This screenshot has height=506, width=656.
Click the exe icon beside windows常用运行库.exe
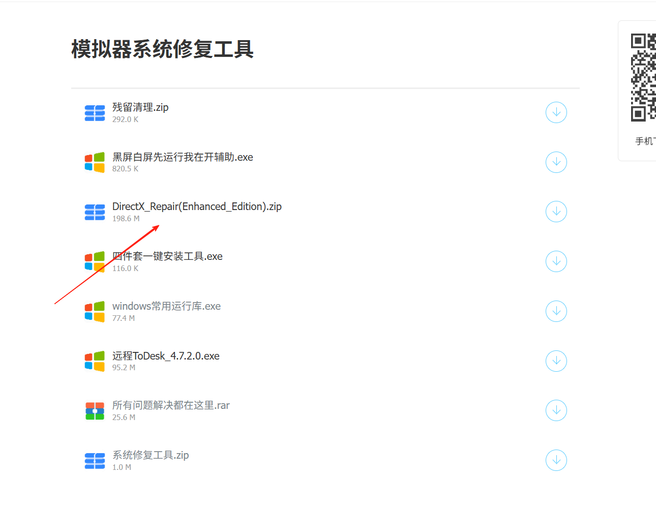tap(95, 311)
